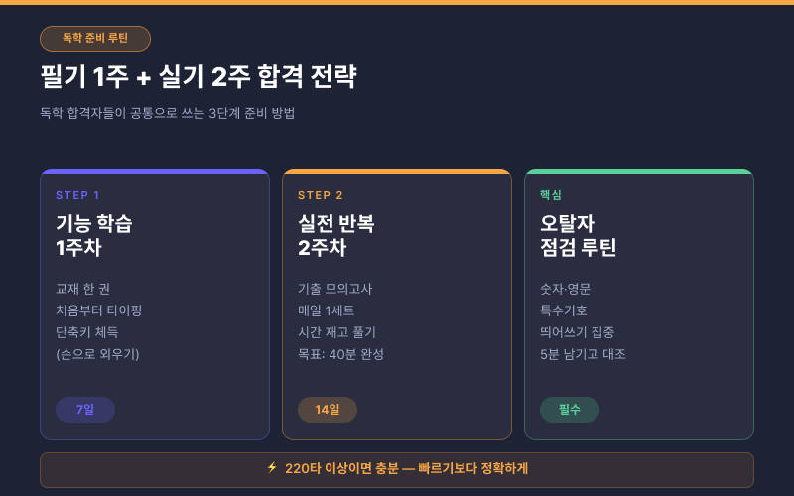Viewport: 794px width, 496px height.
Task: Click the lightning bolt icon in banner
Action: point(272,467)
